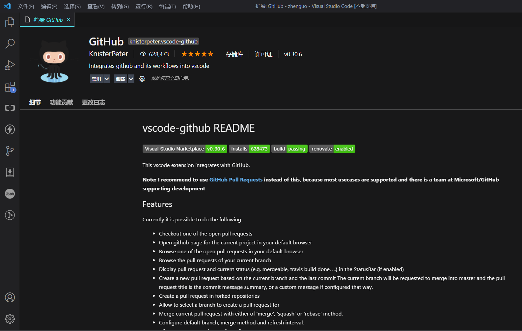
Task: Click the knisterpeter.vscode-github identifier label
Action: pos(163,41)
